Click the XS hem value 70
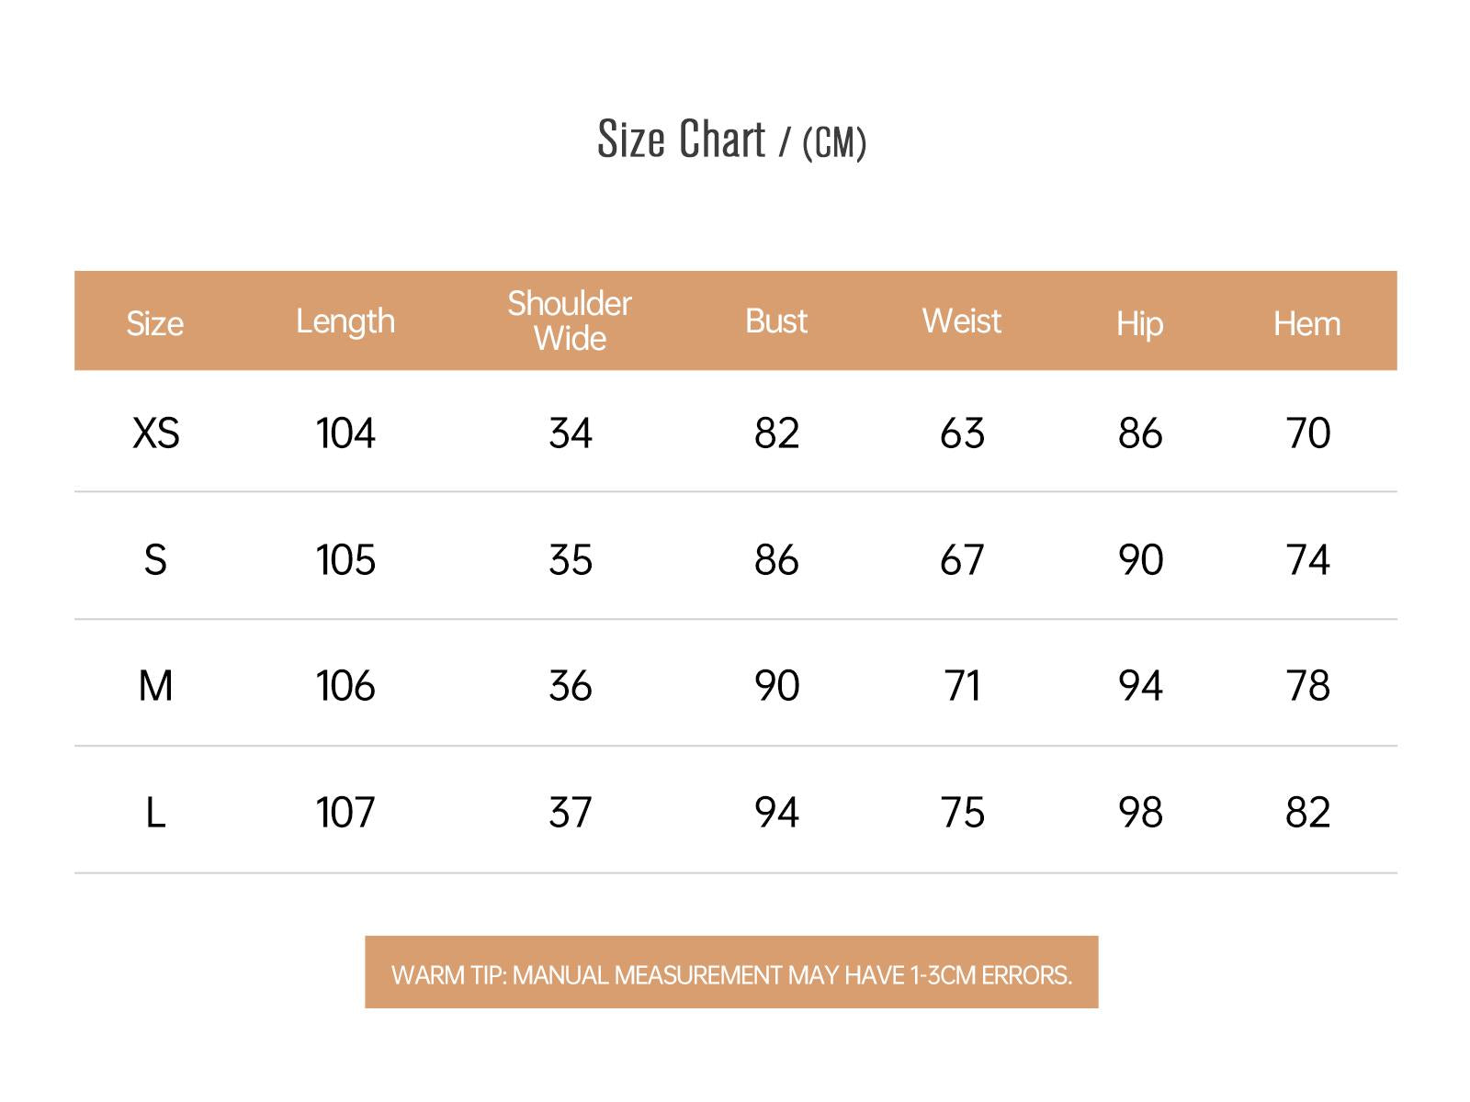1470x1102 pixels. pos(1307,433)
